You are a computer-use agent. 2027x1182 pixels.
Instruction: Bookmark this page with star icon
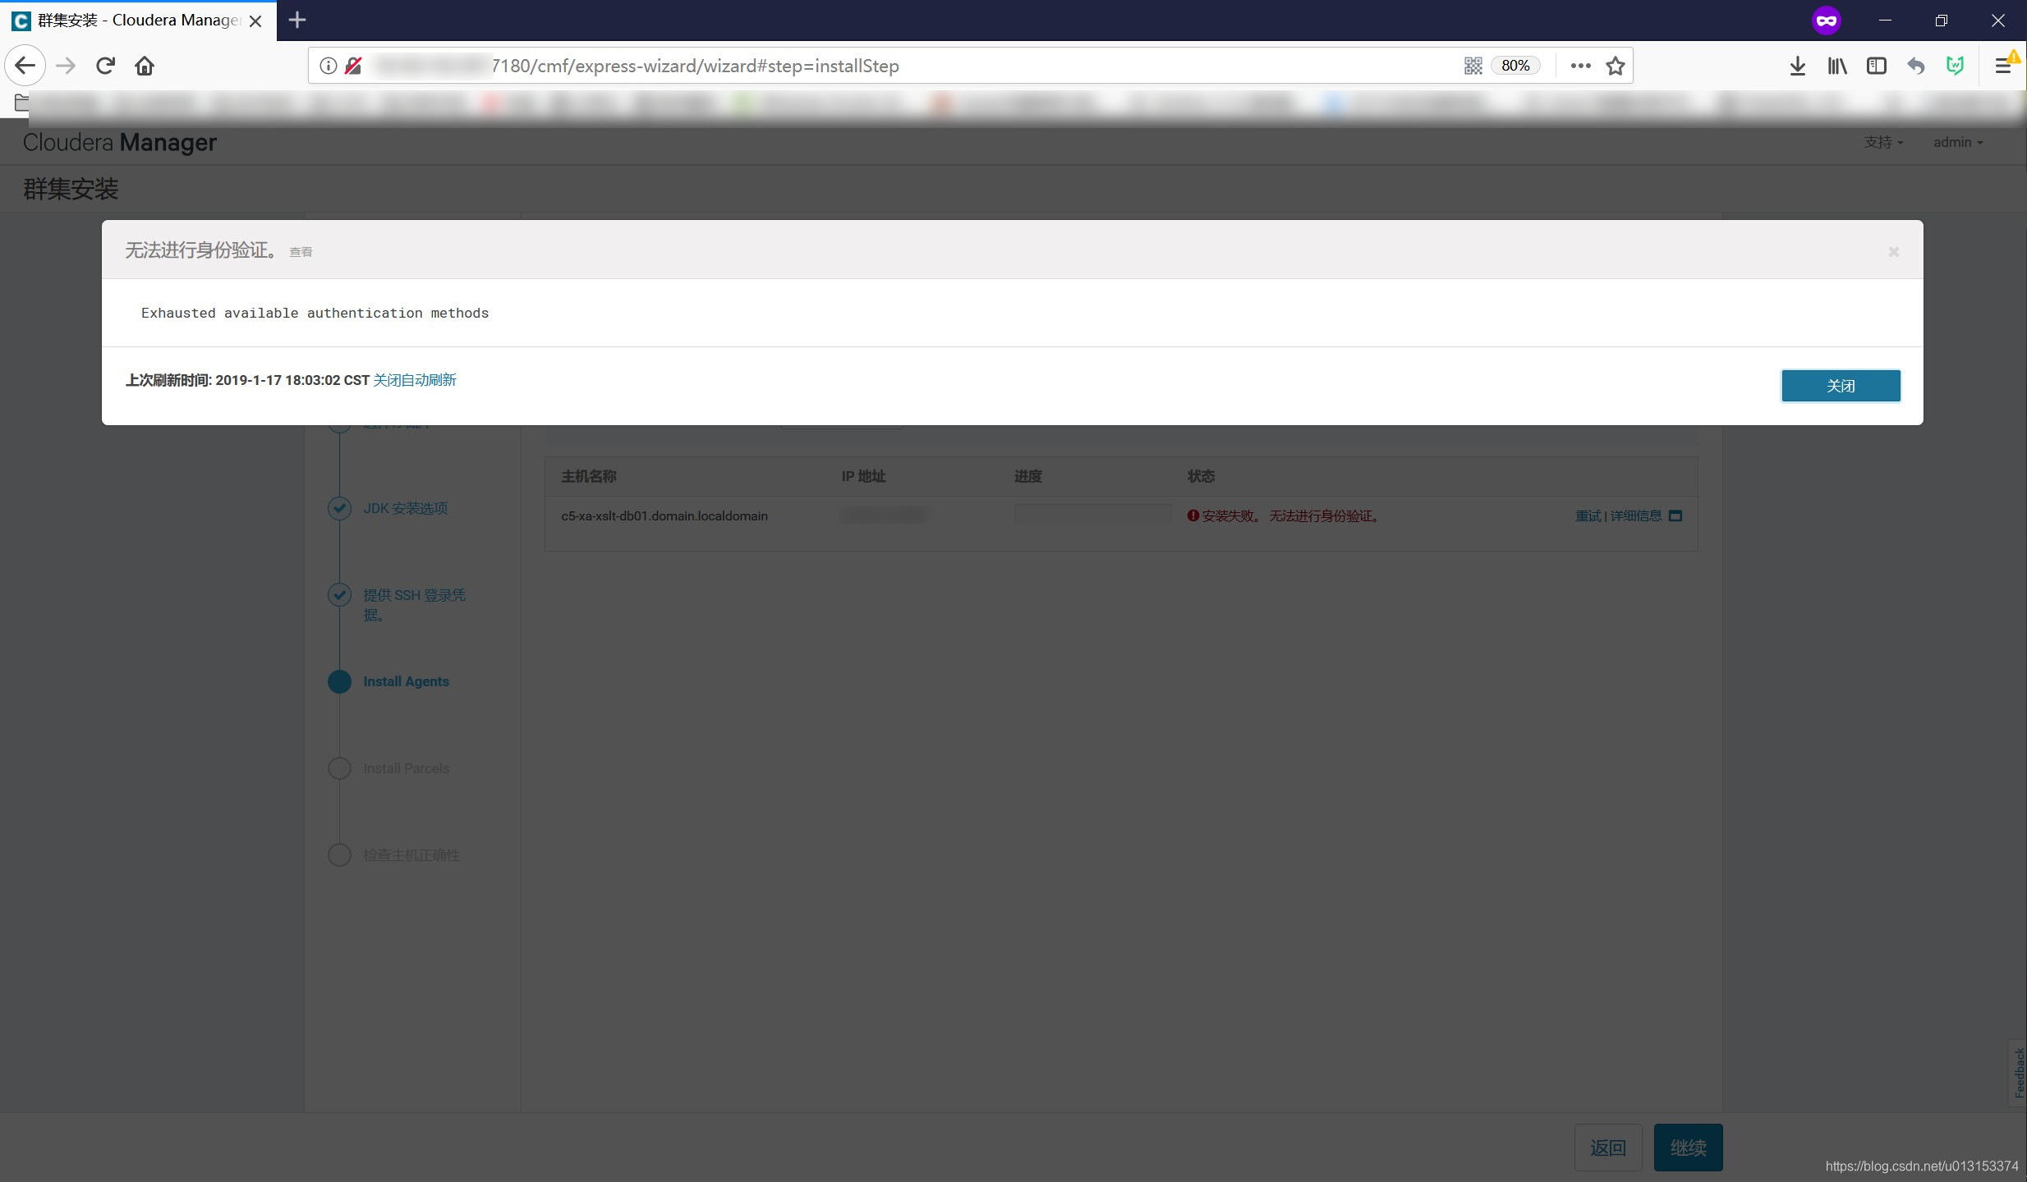(x=1616, y=66)
